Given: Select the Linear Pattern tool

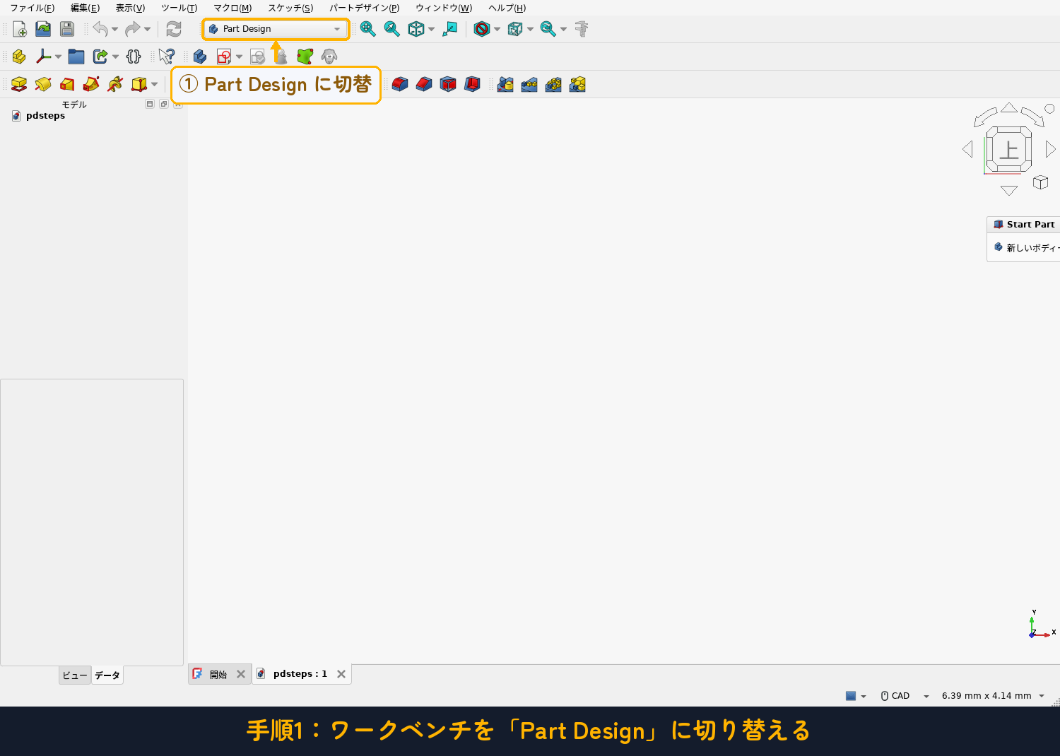Looking at the screenshot, I should (529, 85).
